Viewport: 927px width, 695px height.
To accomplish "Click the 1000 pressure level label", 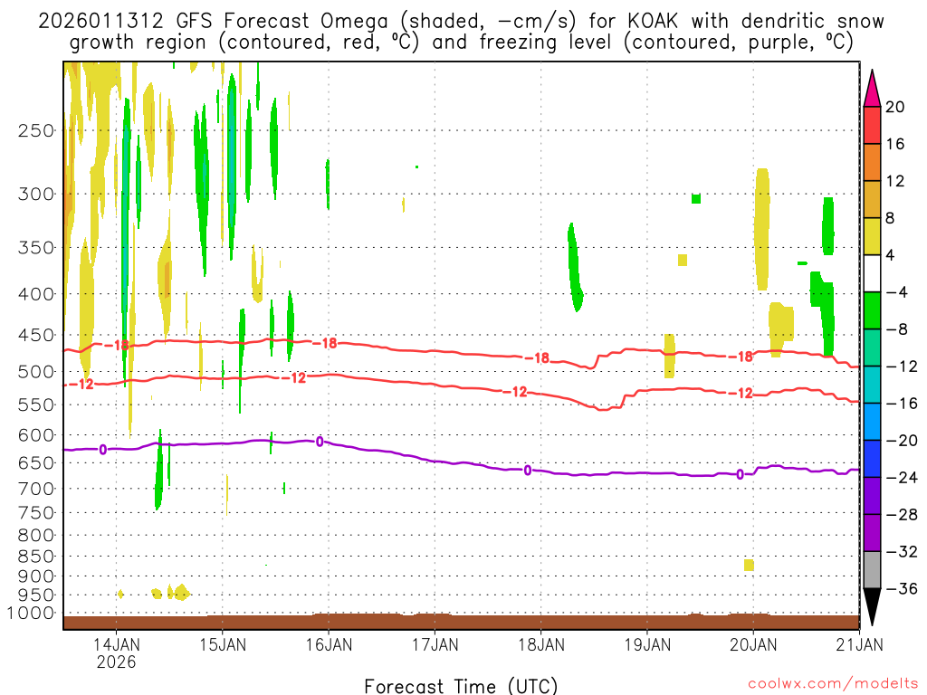I will point(32,614).
